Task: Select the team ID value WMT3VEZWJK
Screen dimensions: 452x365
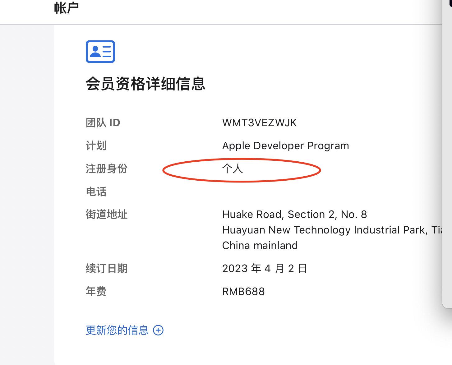Action: click(259, 123)
